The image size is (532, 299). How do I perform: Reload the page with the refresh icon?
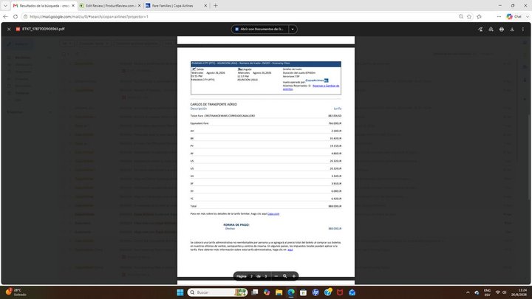point(16,16)
